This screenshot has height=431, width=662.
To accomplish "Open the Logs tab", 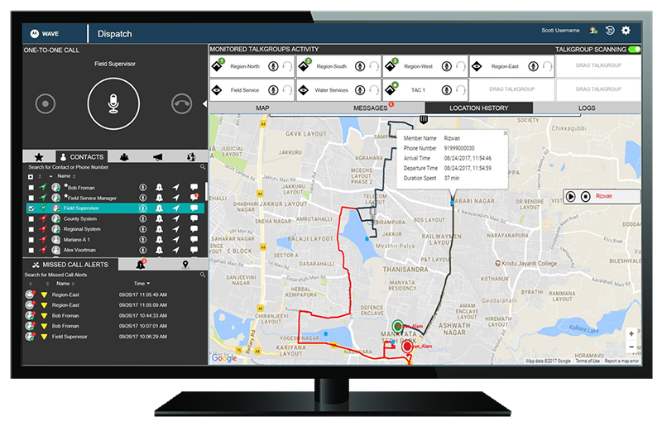I will click(586, 108).
